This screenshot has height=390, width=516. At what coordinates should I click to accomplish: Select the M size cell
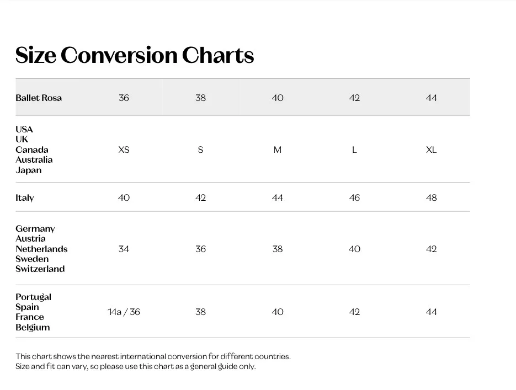coord(277,149)
